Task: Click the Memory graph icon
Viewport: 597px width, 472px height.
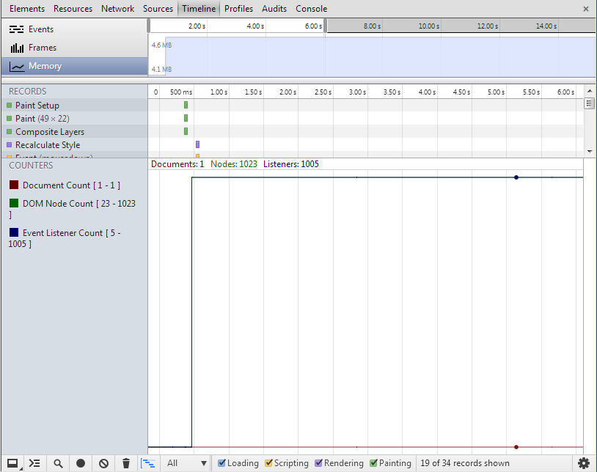Action: [17, 67]
